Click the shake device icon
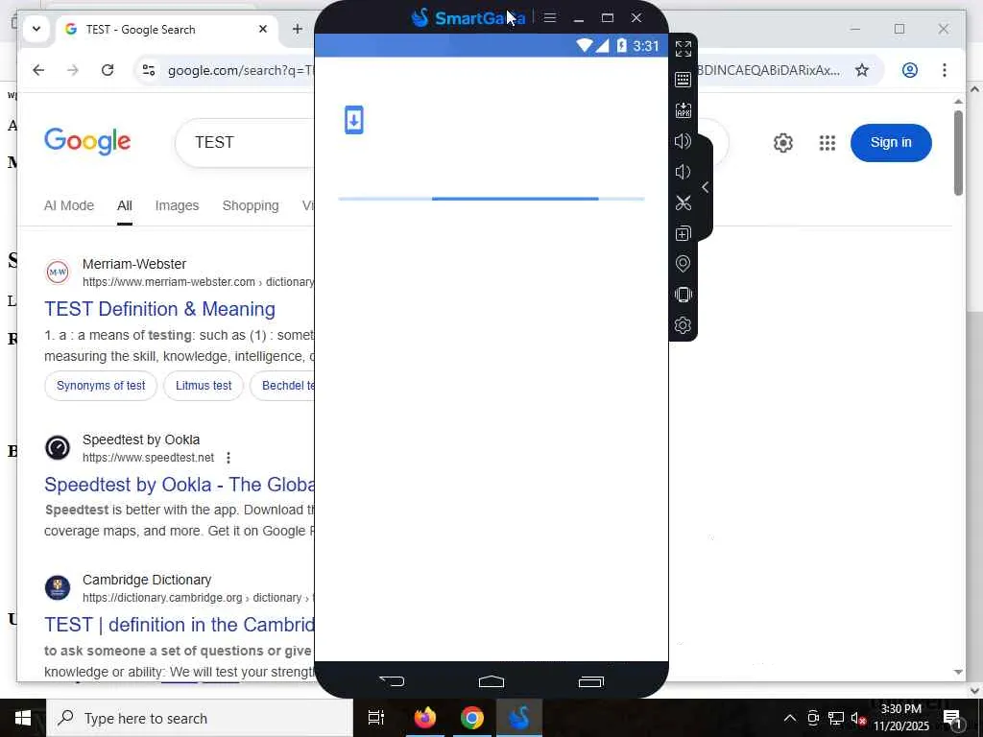This screenshot has width=983, height=737. coord(683,295)
